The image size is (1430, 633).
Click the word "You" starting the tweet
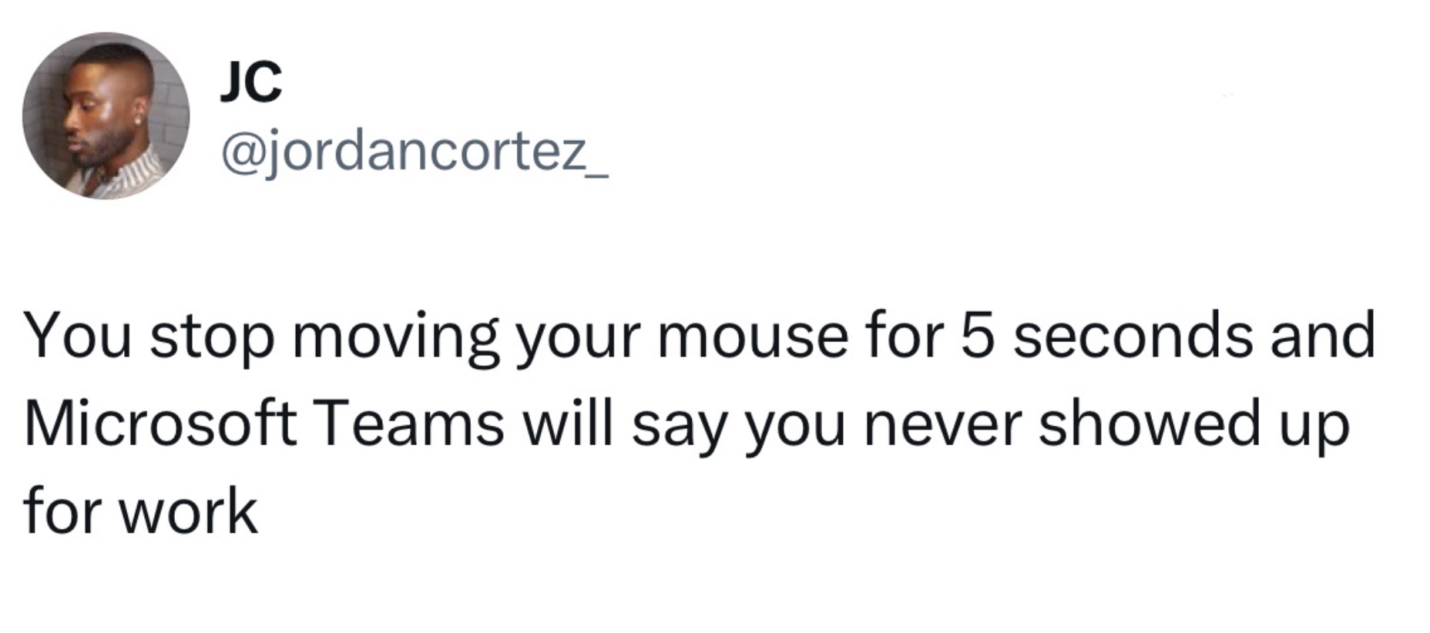point(78,337)
